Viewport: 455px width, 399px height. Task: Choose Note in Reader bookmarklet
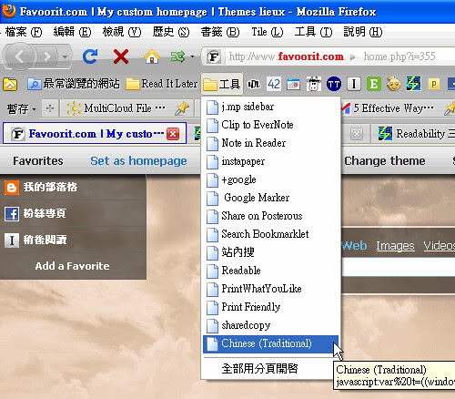point(271,143)
